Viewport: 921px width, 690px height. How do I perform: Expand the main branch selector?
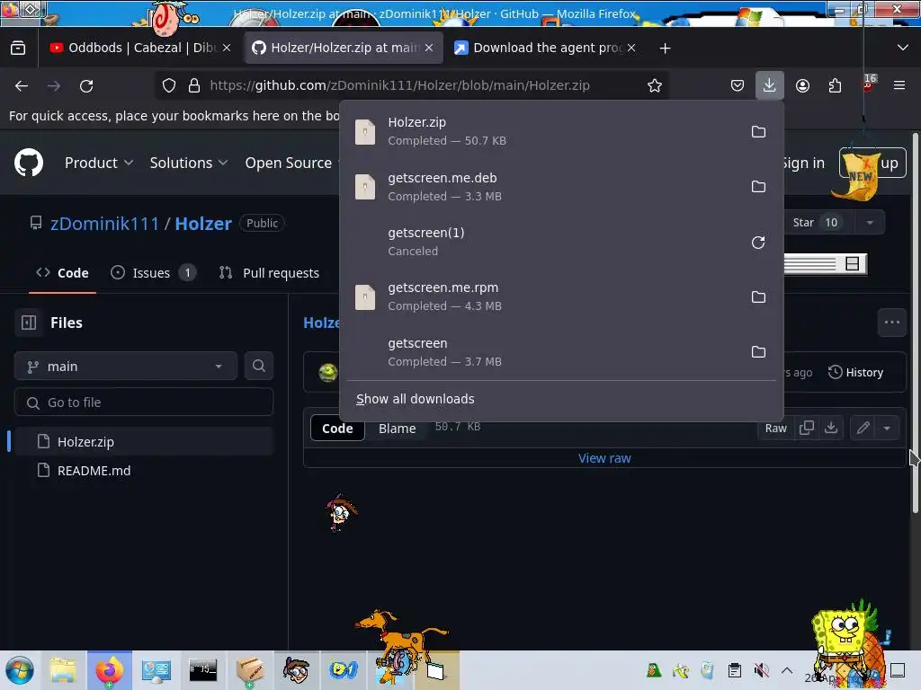pos(126,367)
